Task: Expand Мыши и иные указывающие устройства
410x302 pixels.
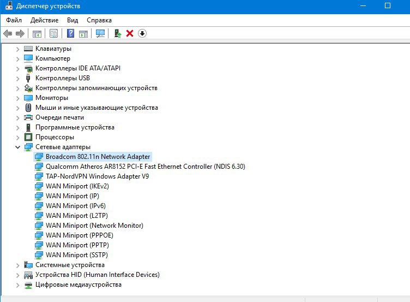Action: click(x=17, y=108)
